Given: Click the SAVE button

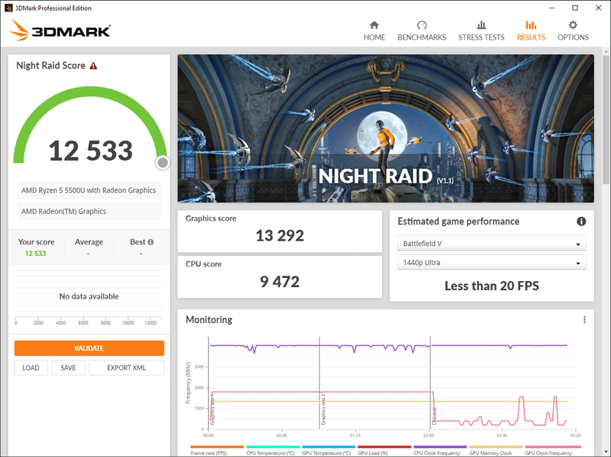Looking at the screenshot, I should click(68, 368).
